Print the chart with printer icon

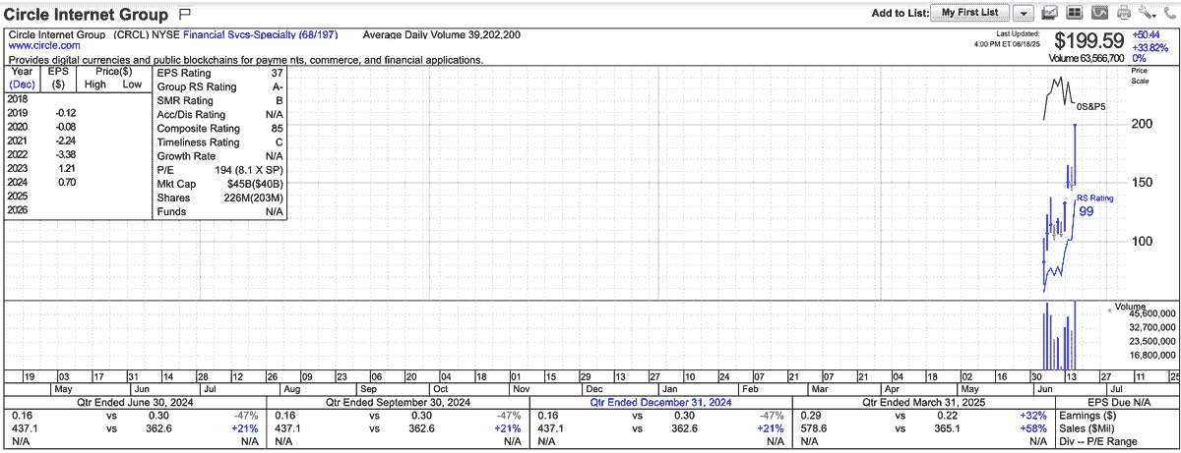point(1124,13)
